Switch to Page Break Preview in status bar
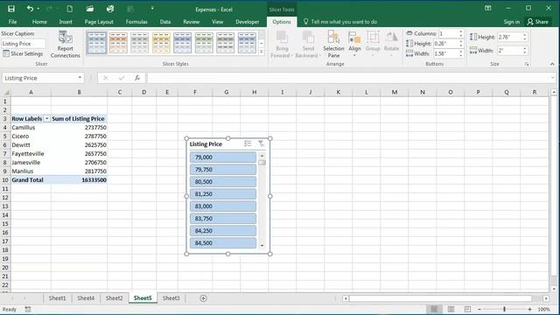The height and width of the screenshot is (315, 560). click(x=467, y=309)
